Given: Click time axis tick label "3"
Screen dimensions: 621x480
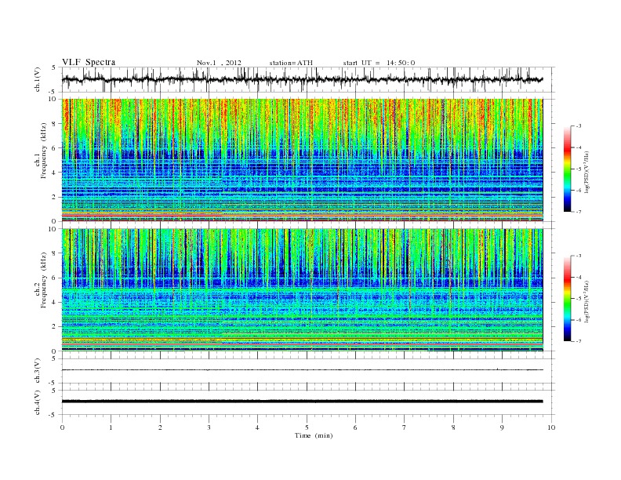Looking at the screenshot, I should click(209, 427).
